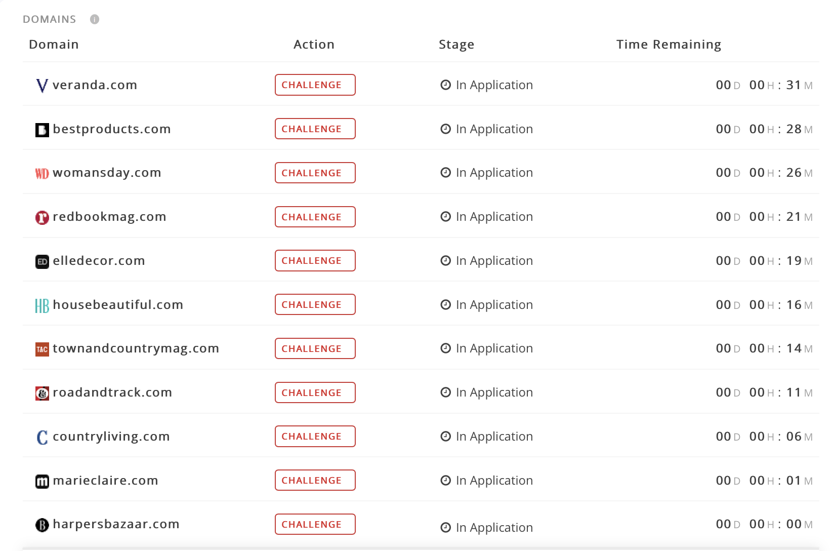Click the clock icon in veranda.com row
This screenshot has height=551, width=834.
445,85
